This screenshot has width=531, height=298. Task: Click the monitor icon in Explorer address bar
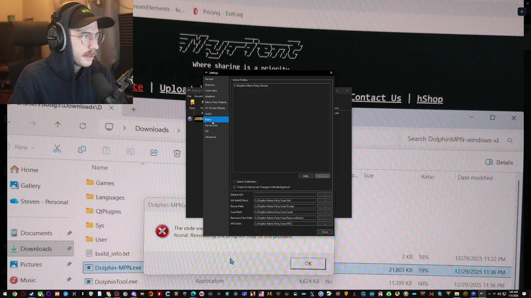tap(109, 127)
